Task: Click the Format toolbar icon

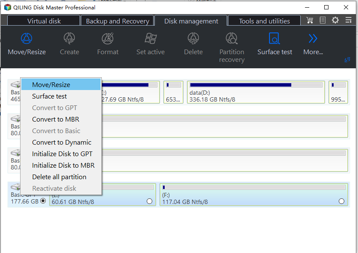Action: [107, 38]
